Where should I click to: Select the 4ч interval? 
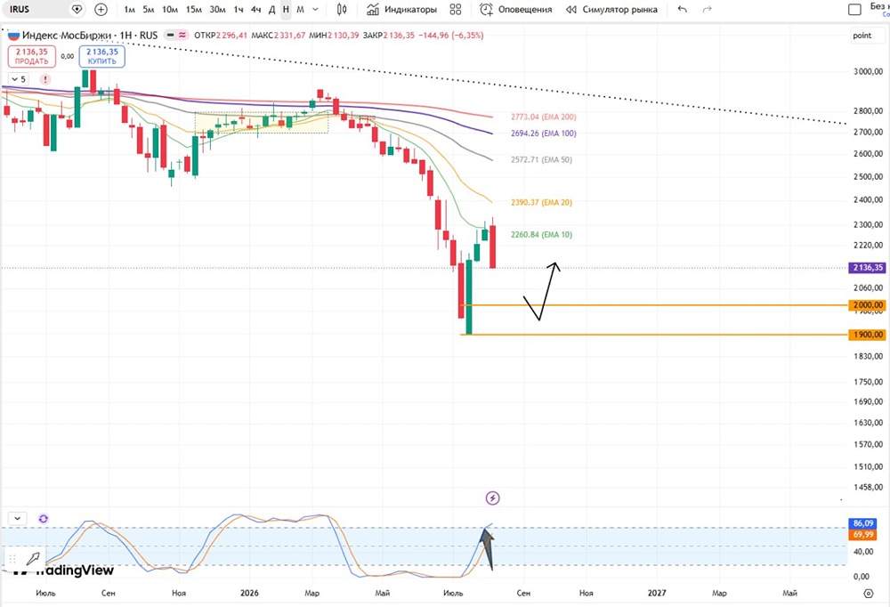point(256,10)
